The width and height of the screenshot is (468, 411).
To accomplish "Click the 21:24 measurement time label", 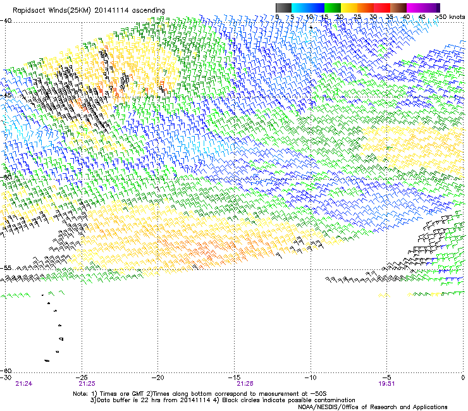I will tap(24, 384).
